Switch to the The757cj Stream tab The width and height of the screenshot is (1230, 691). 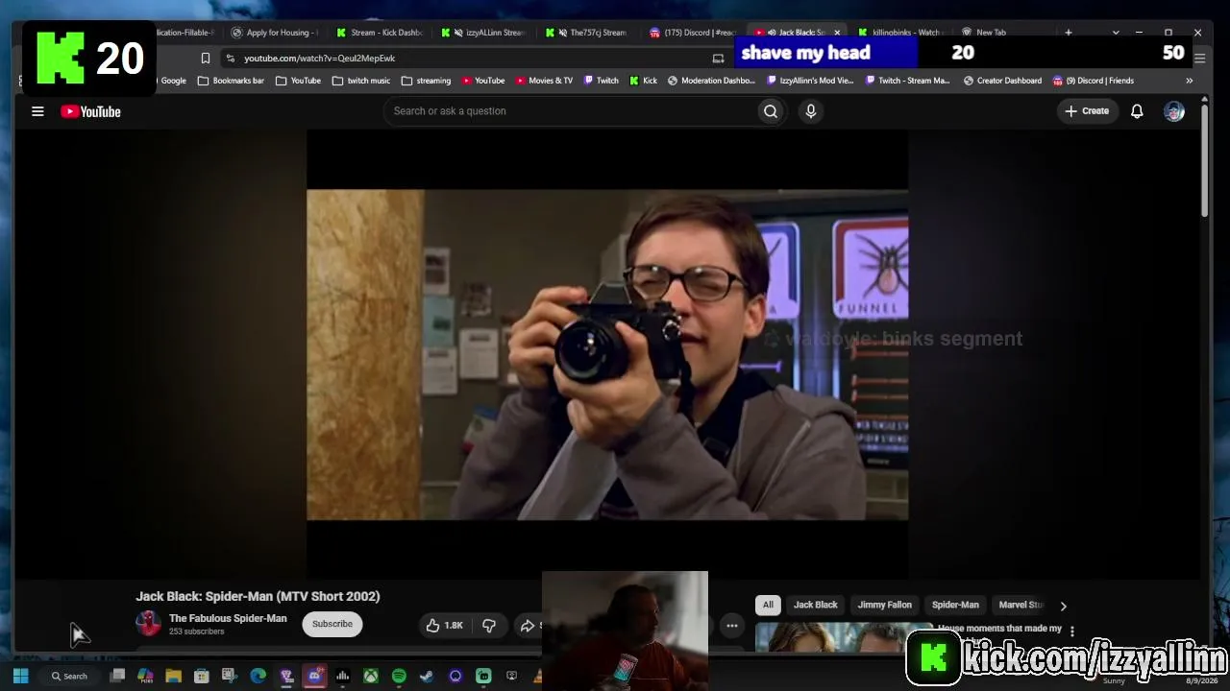tap(588, 33)
